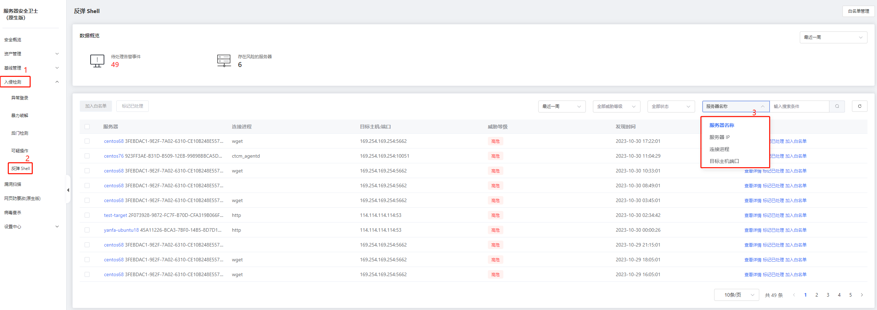Viewport: 877px width, 310px height.
Task: Check the row discovered at 08:49:01
Action: click(x=87, y=186)
